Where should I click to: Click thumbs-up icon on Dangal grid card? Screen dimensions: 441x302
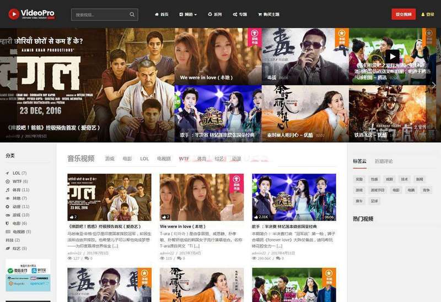point(72,217)
